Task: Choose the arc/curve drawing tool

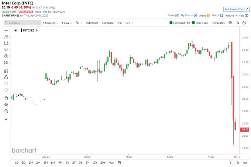Action: click(6, 50)
